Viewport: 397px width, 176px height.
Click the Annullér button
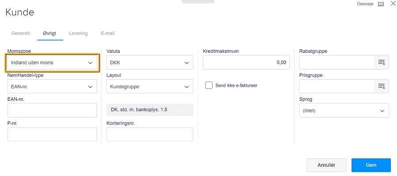(x=326, y=165)
